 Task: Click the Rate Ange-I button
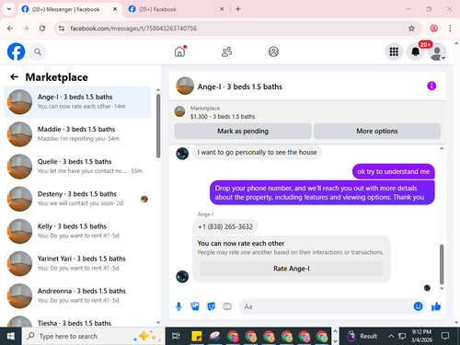292,269
